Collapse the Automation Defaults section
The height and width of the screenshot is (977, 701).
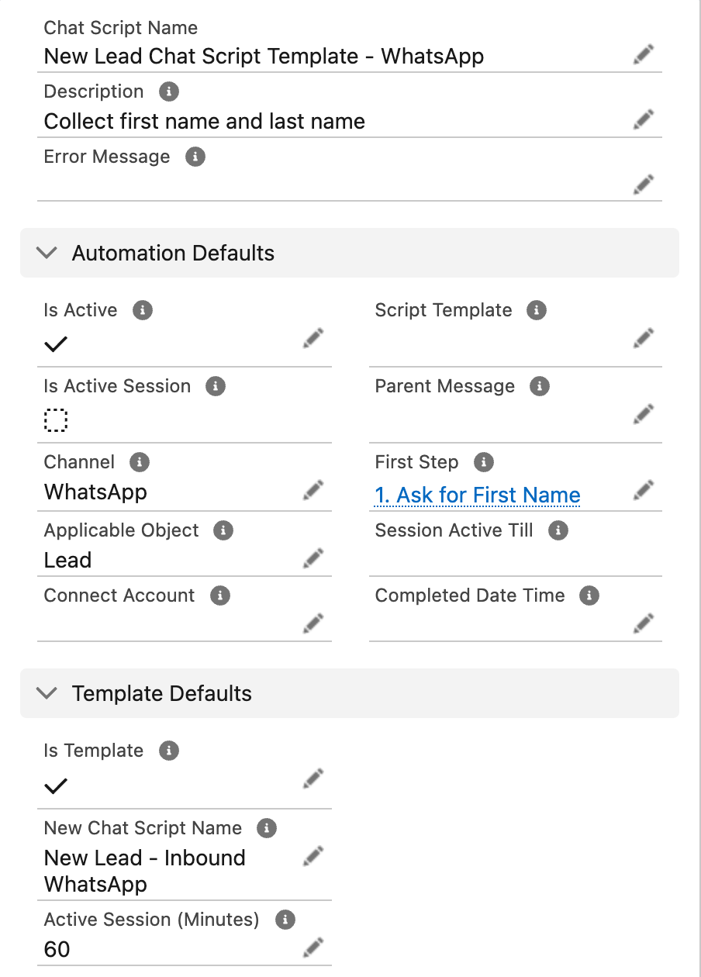(47, 253)
